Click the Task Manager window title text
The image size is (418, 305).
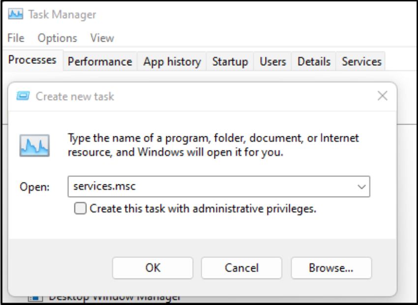[x=62, y=14]
